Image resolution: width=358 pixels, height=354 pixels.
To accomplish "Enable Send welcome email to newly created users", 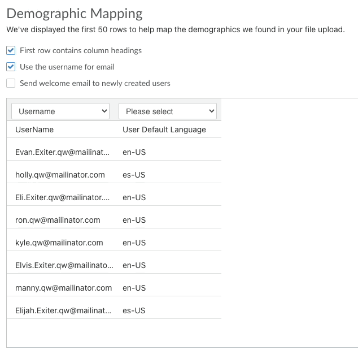I will (11, 83).
